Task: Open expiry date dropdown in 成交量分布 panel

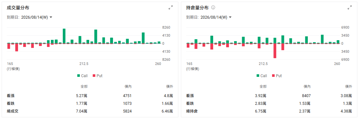Action: click(x=37, y=17)
